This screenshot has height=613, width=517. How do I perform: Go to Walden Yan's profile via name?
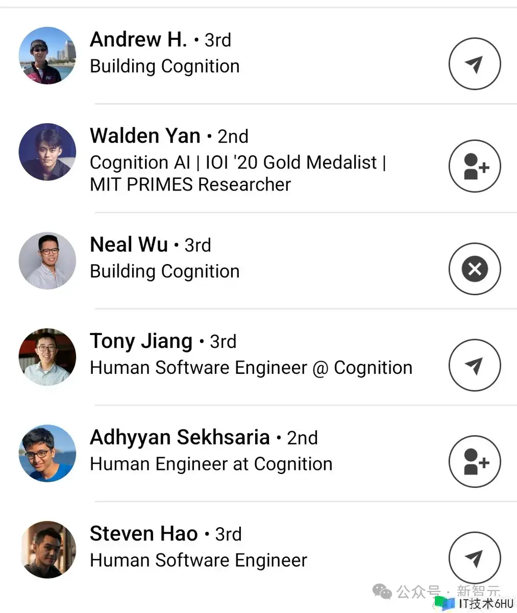pos(145,136)
